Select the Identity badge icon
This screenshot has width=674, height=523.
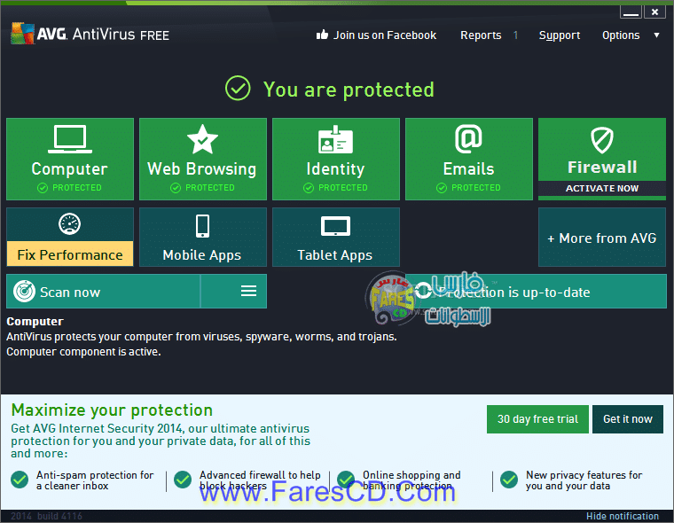pyautogui.click(x=335, y=139)
